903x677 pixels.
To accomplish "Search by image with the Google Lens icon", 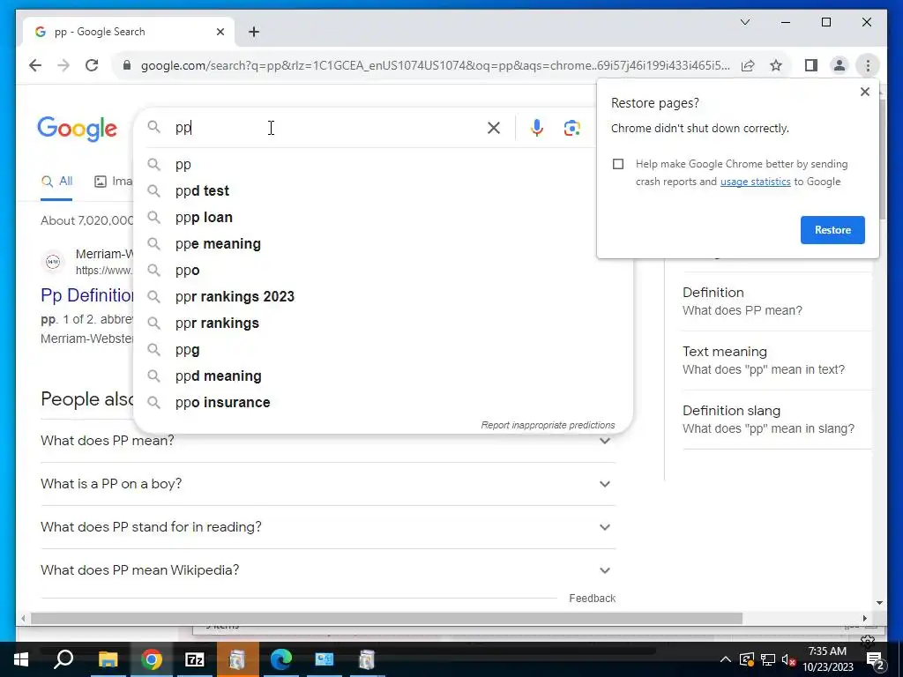I will click(571, 128).
